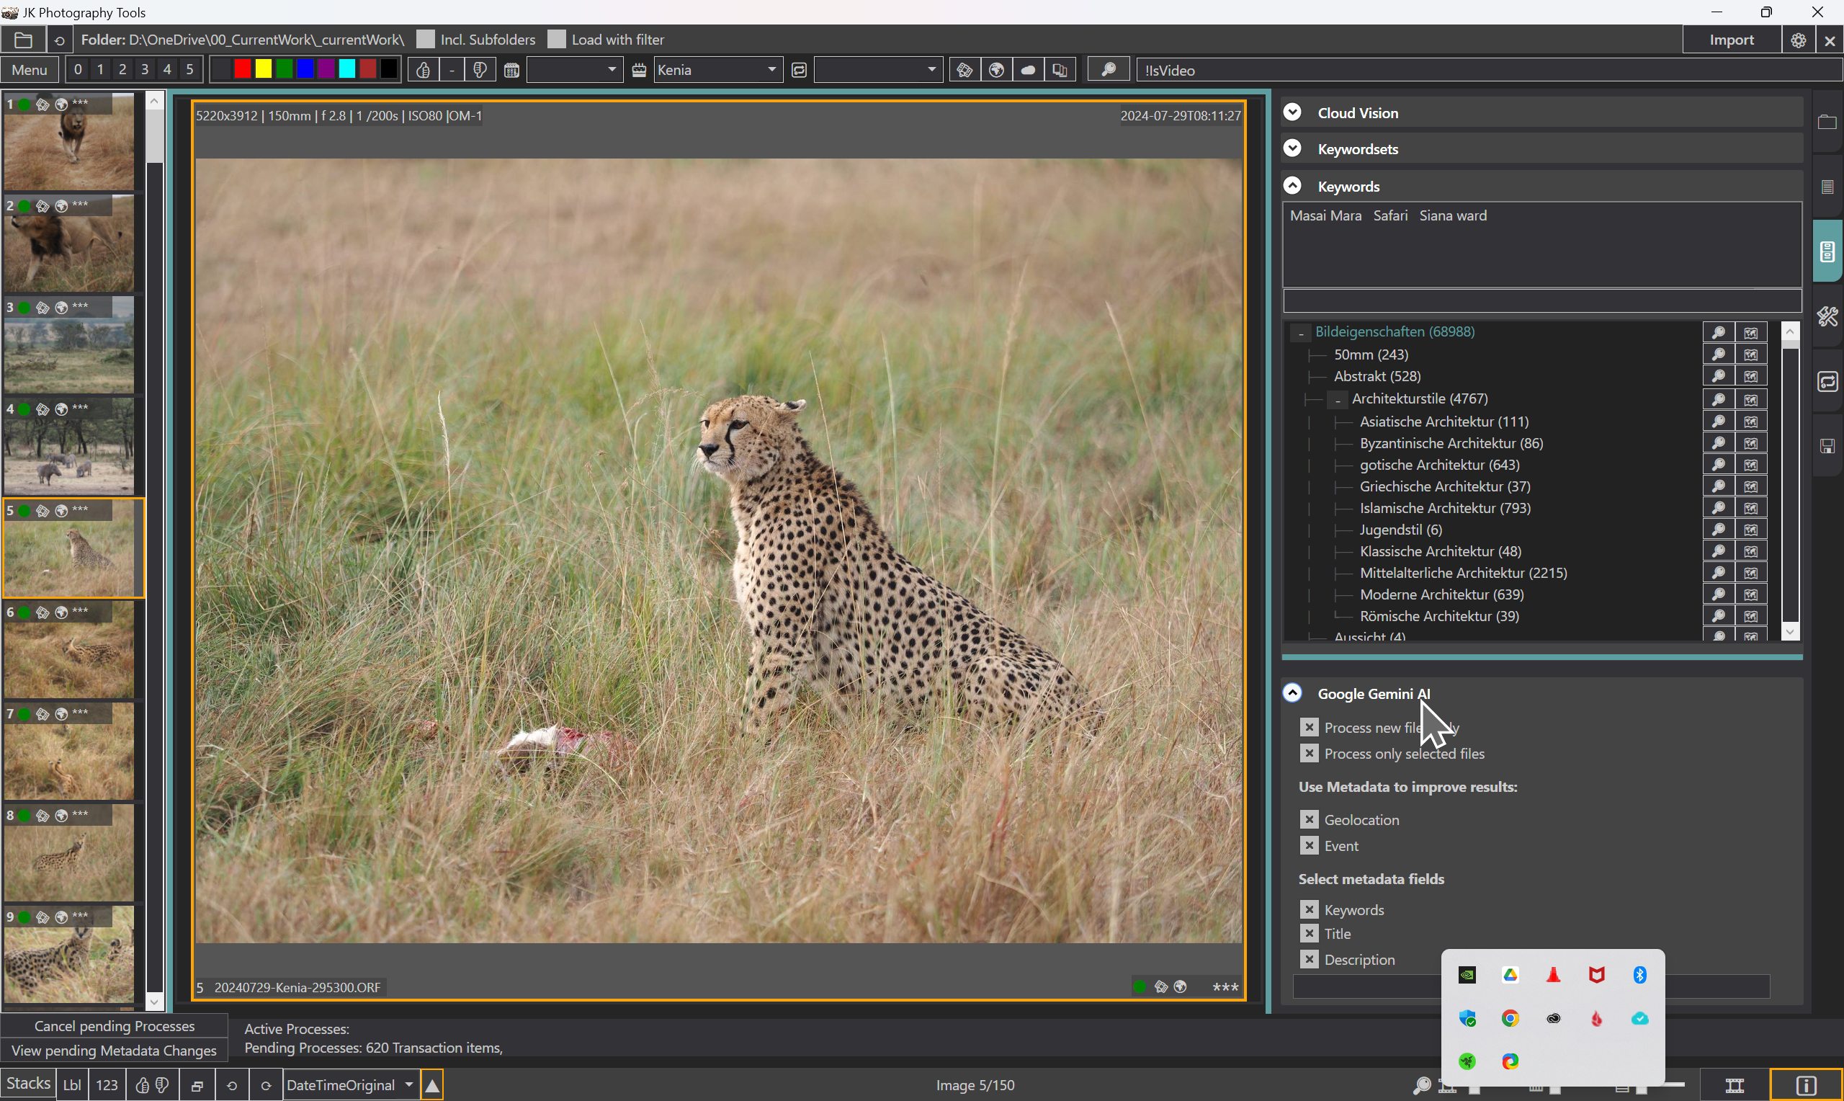Open the wrench tools tab in right sidebar
Screen dimensions: 1844x1101
coord(1827,317)
